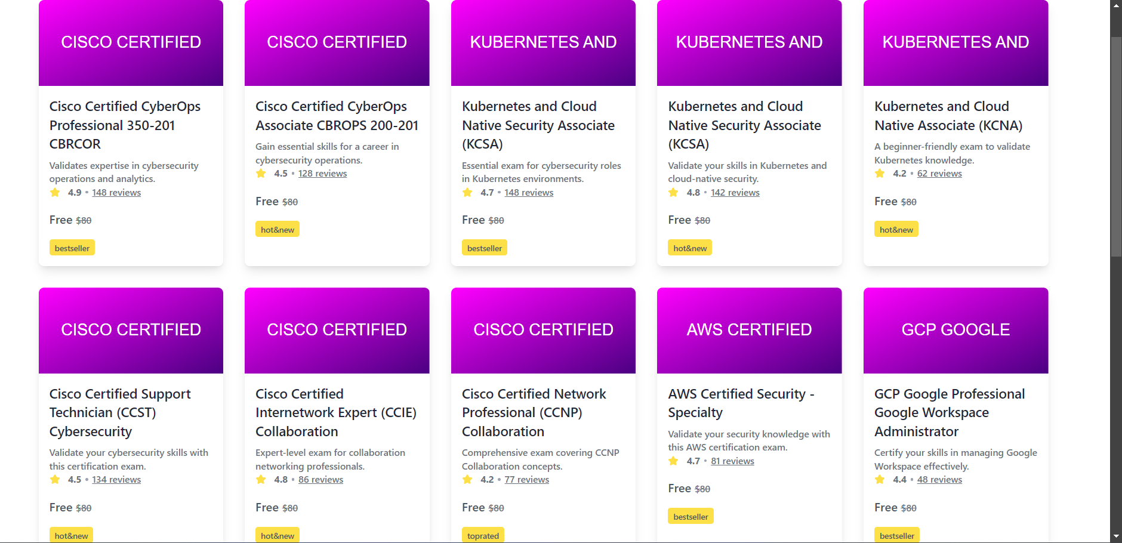Open the 134 reviews link for CCST Cybersecurity
1122x543 pixels.
(116, 479)
